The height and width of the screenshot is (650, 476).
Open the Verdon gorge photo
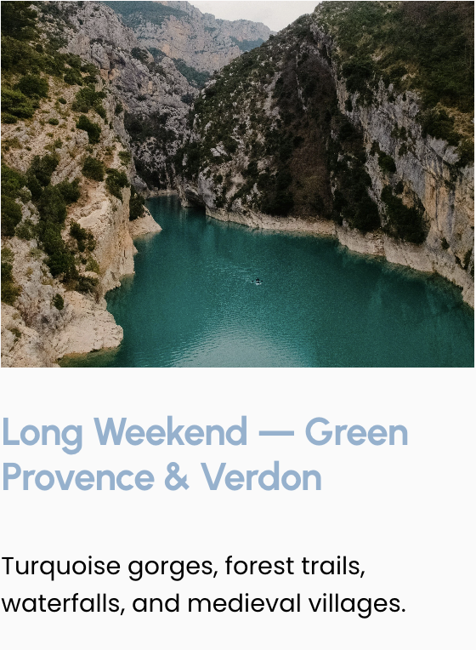237,184
